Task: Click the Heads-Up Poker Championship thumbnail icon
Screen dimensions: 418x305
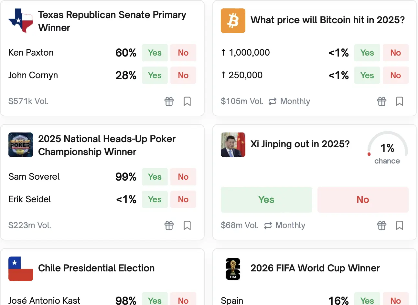Action: tap(20, 144)
